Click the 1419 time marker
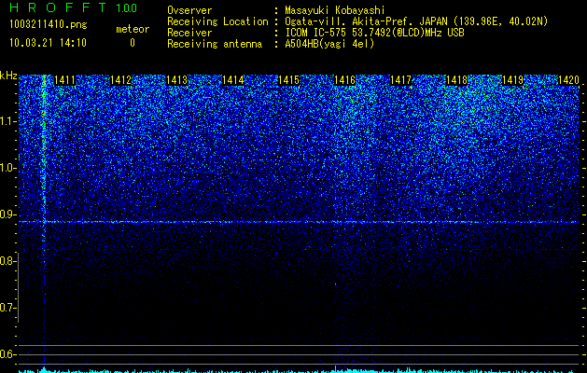The width and height of the screenshot is (587, 373). [x=512, y=80]
